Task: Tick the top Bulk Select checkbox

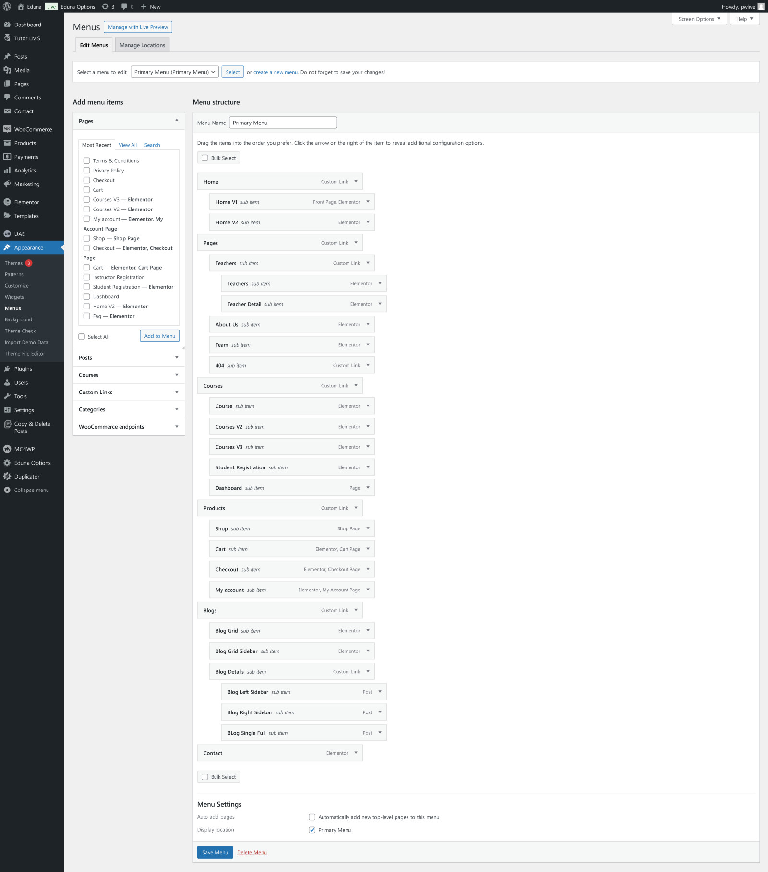Action: (205, 158)
